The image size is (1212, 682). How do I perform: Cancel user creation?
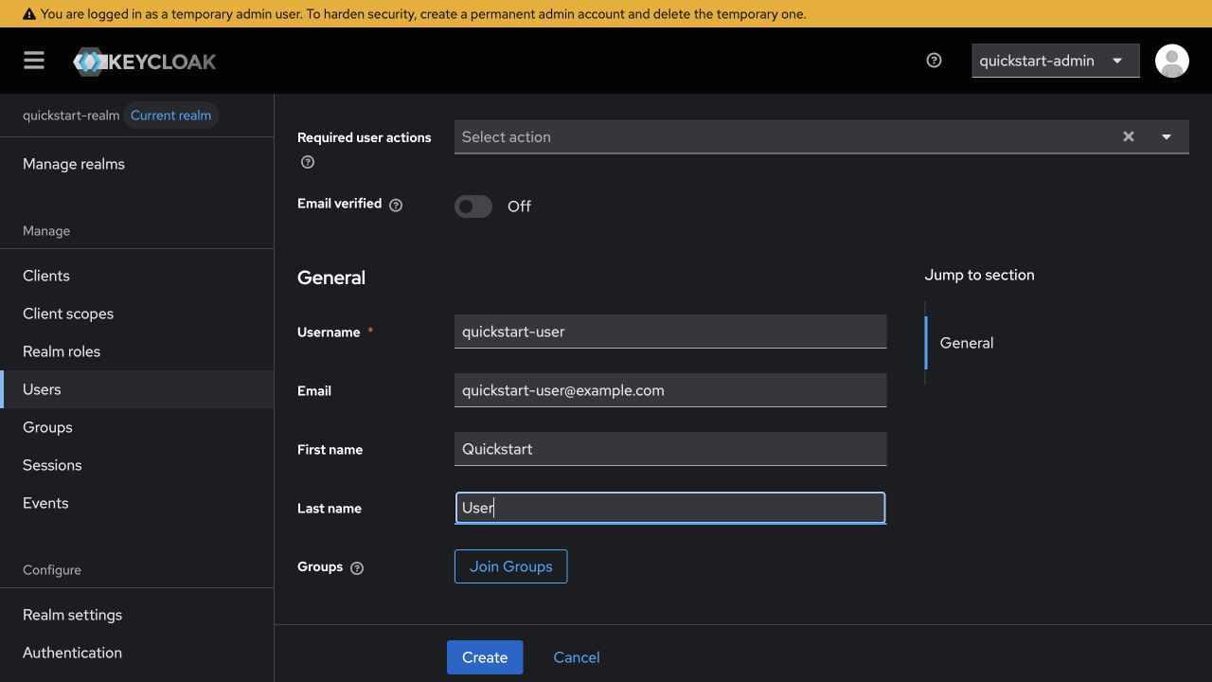(x=577, y=657)
